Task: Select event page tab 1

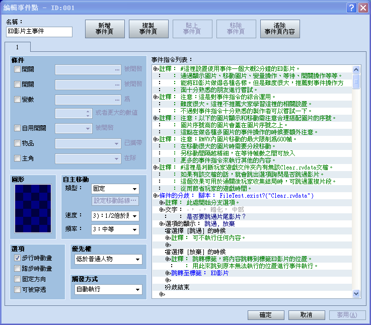Action: coord(18,47)
